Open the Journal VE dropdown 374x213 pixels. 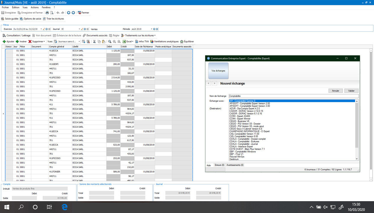pos(80,28)
